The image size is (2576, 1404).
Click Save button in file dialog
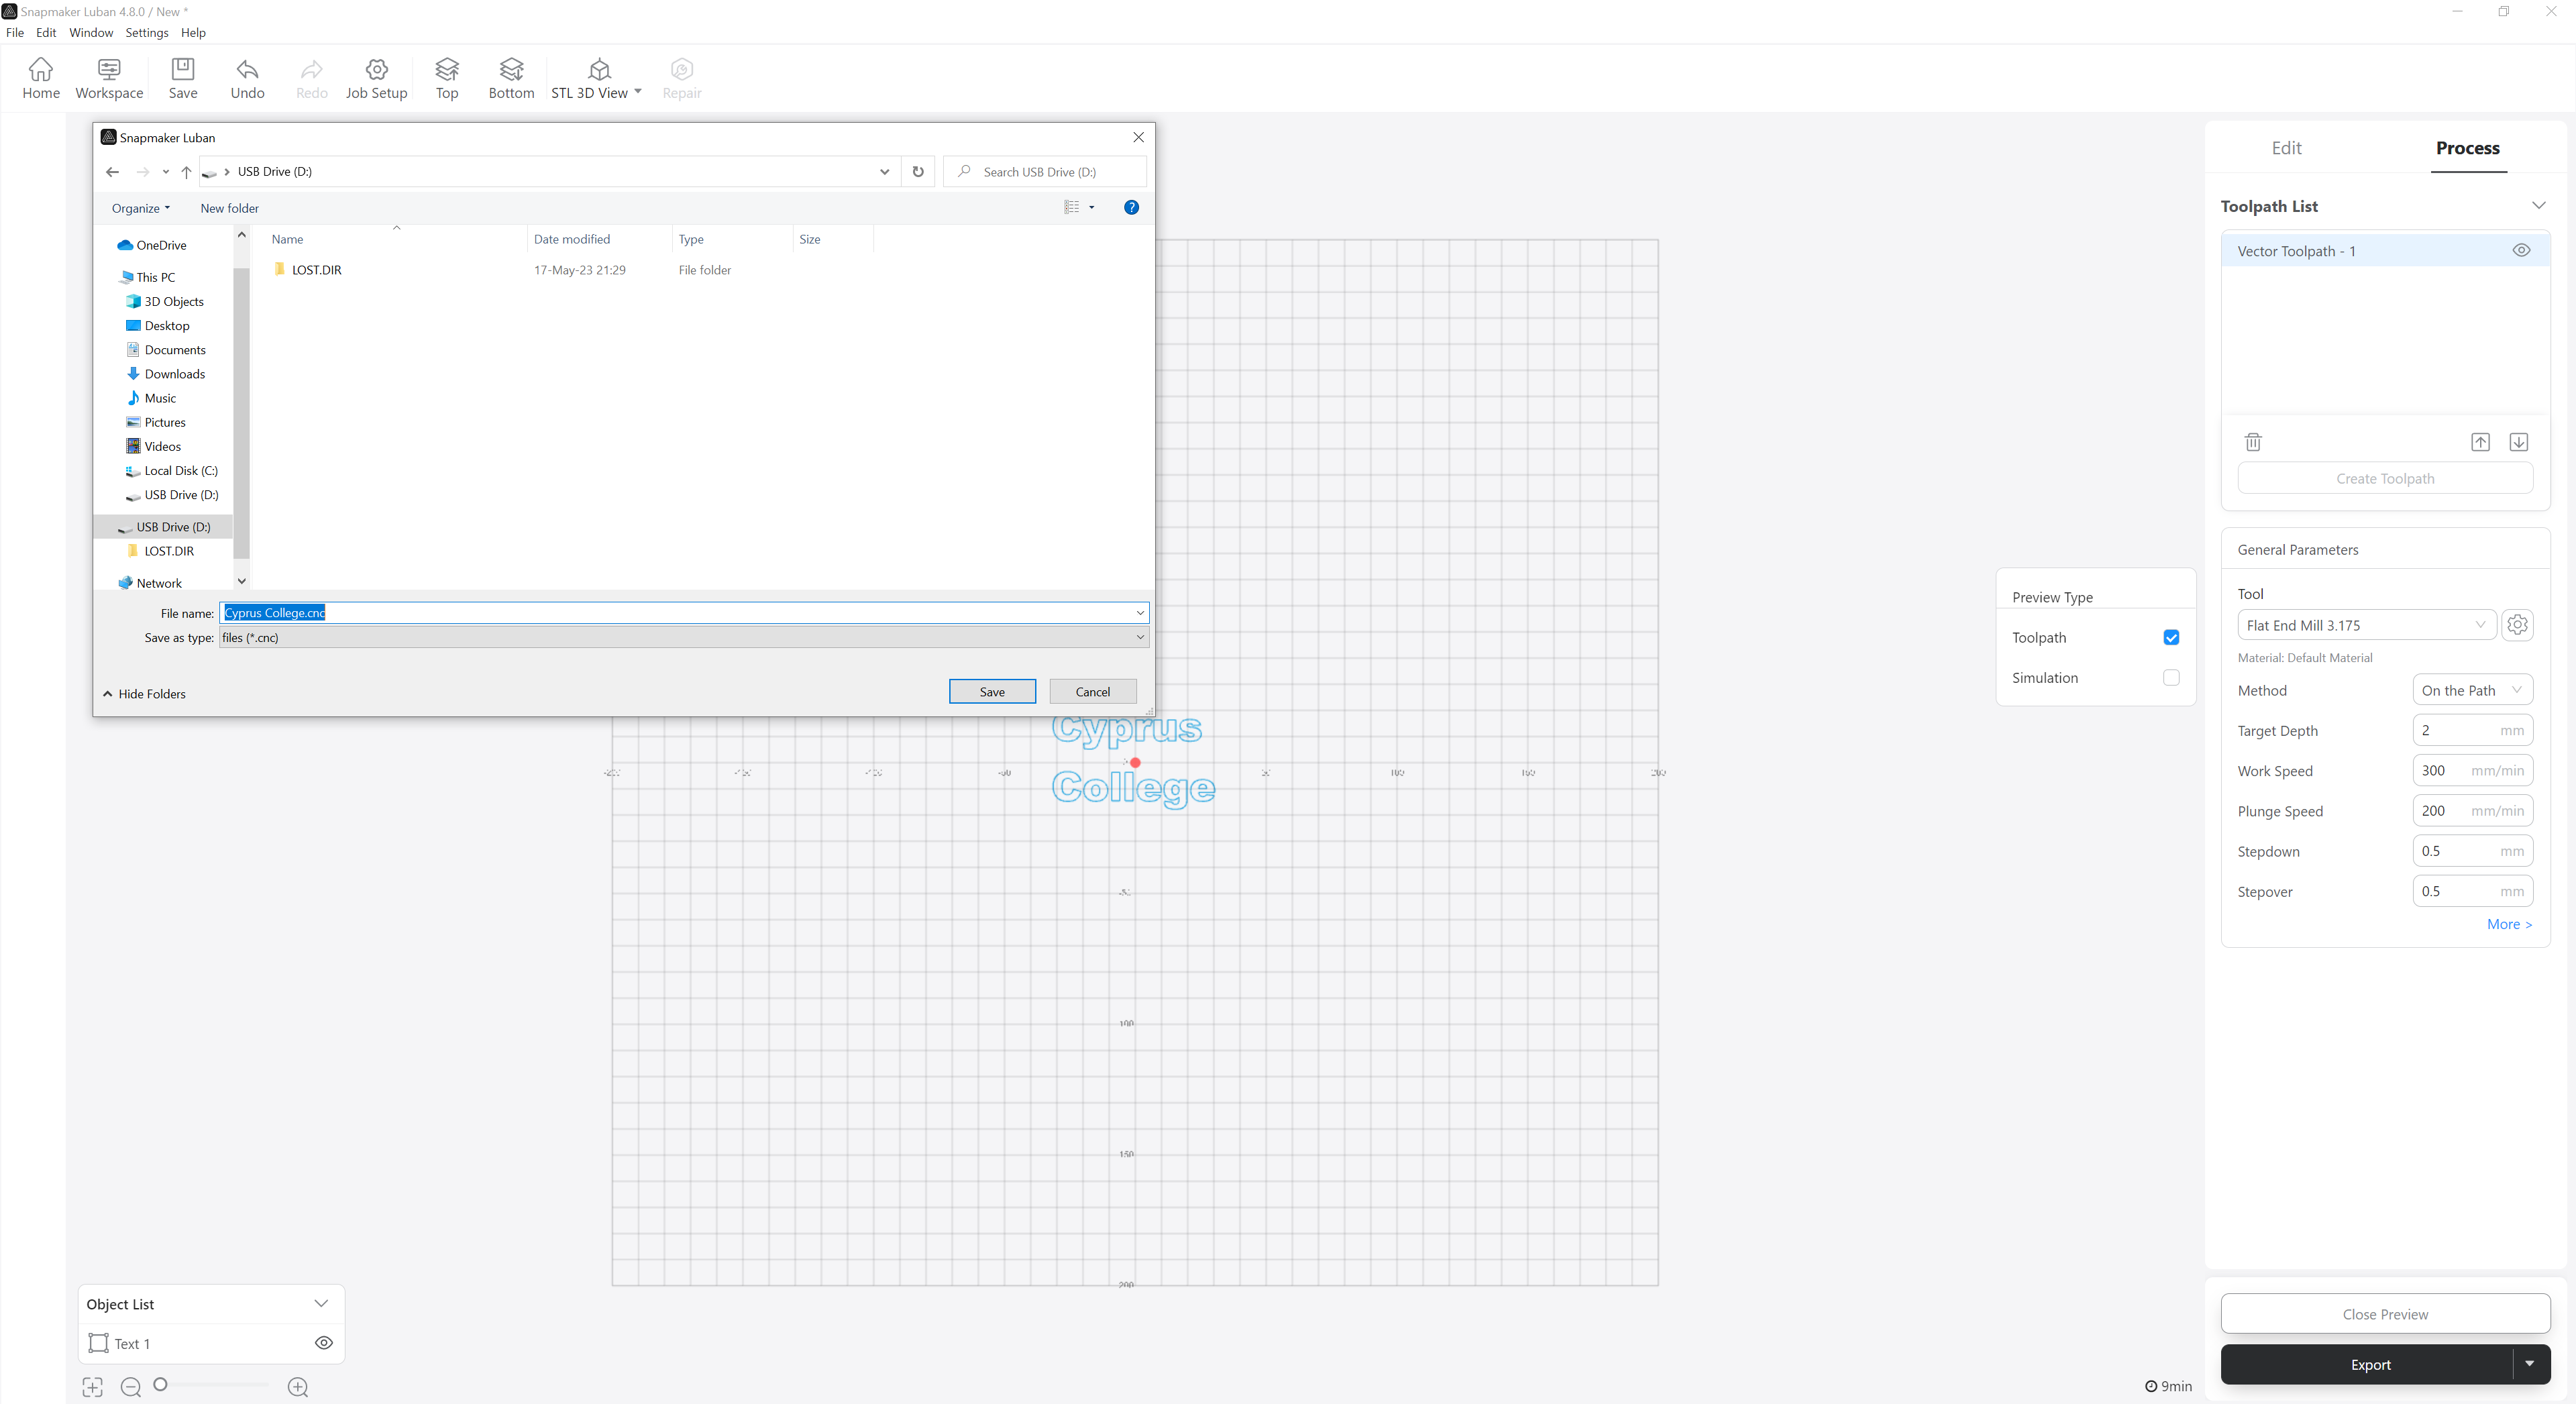point(991,692)
